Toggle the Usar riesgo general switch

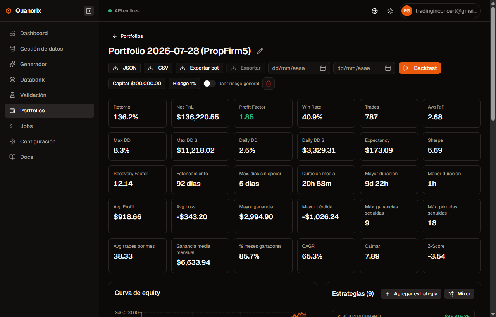click(x=209, y=84)
